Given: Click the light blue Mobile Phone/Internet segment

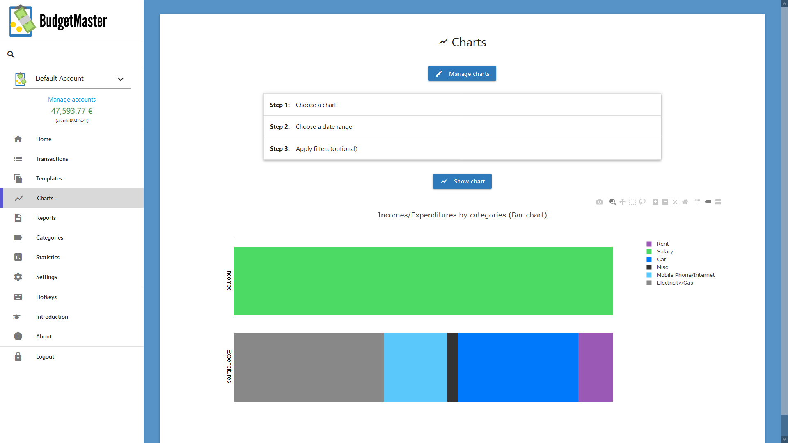Looking at the screenshot, I should [x=415, y=367].
